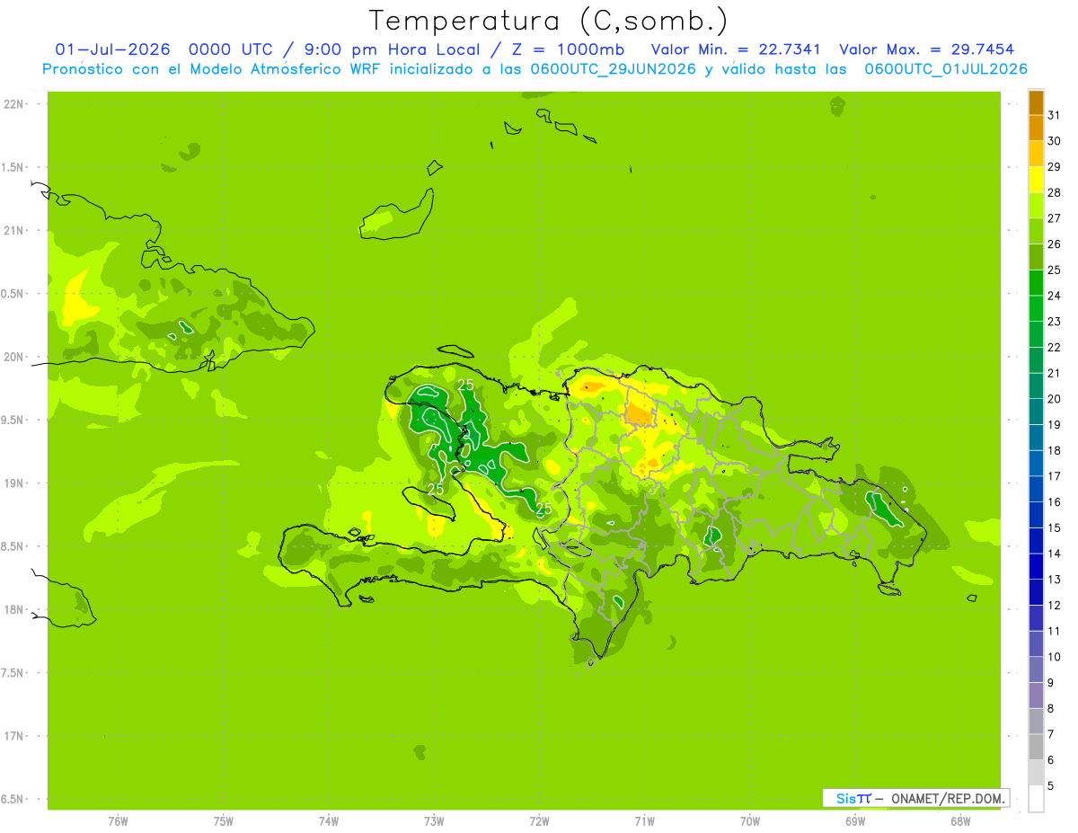Screen dimensions: 1078x833
Task: Click the dark green legend band between 24 and 25
Action: pos(1036,283)
